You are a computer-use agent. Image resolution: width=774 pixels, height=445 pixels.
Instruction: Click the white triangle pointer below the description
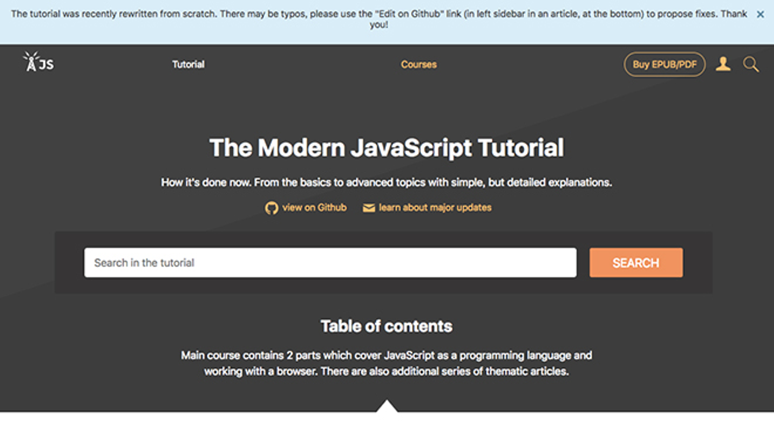coord(387,407)
